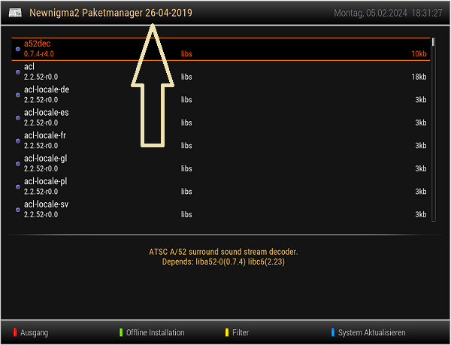Click the bullet icon next to acl
This screenshot has width=451, height=345.
(17, 72)
